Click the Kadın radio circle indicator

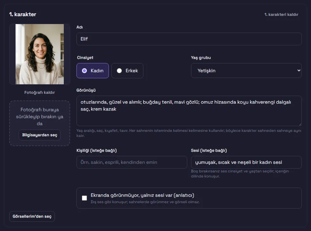(x=84, y=71)
